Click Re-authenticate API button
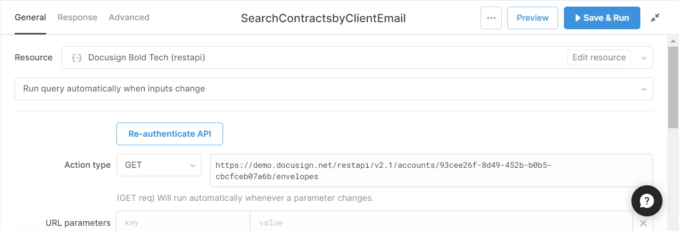679x231 pixels. [170, 134]
